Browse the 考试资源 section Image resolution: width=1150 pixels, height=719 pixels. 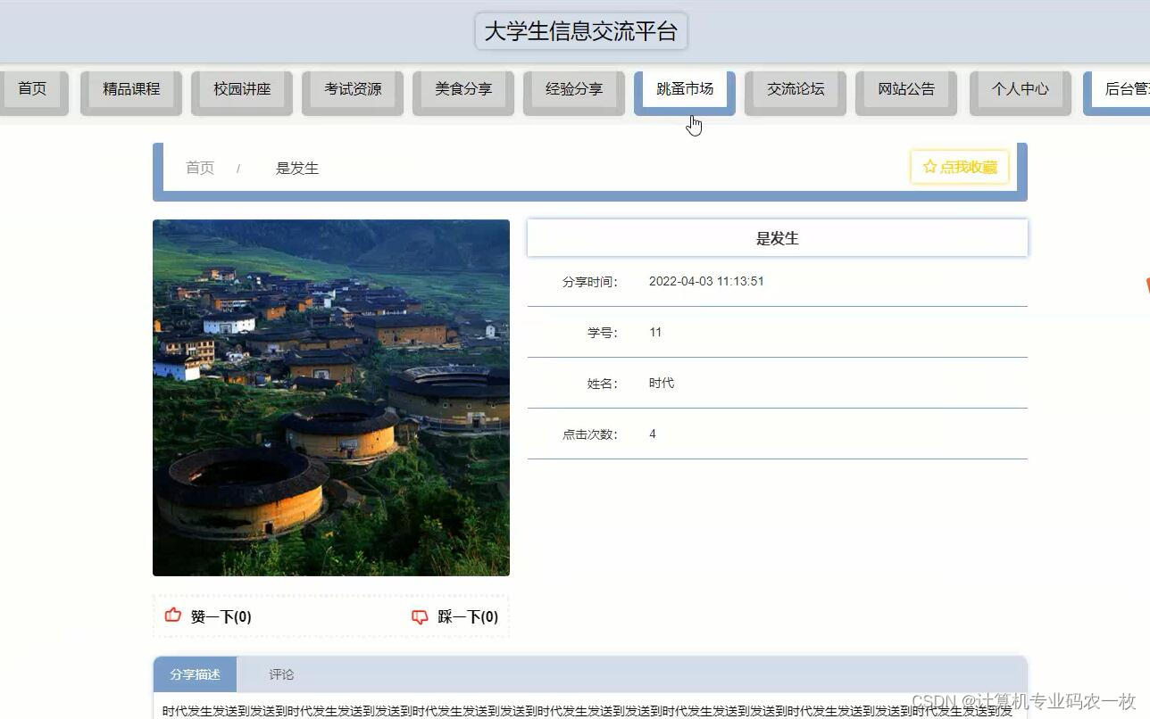point(352,88)
